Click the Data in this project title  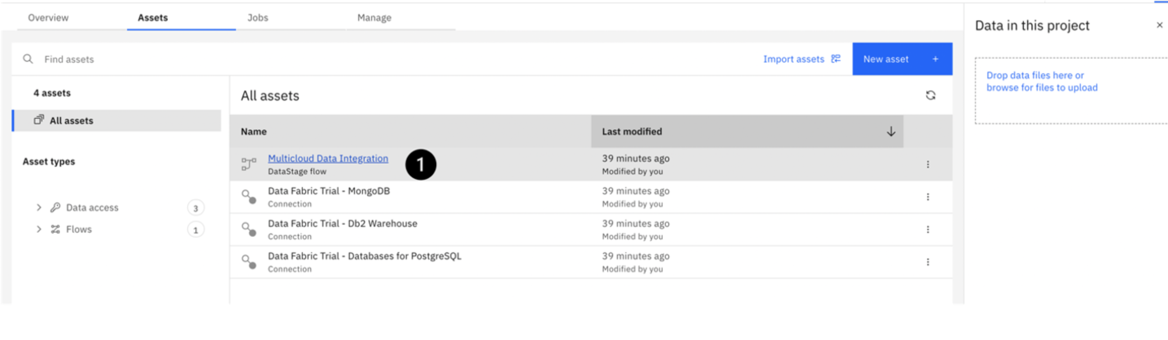[1032, 25]
